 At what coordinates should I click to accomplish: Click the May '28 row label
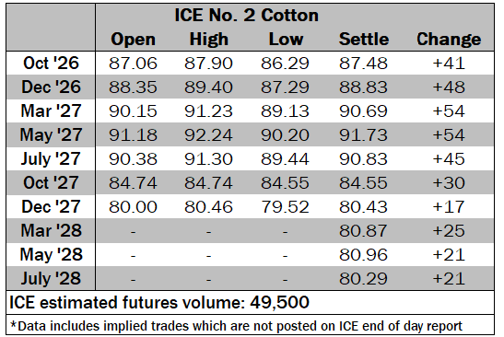click(x=52, y=254)
